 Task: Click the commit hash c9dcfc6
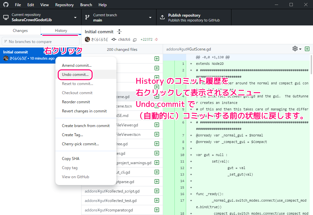point(124,39)
